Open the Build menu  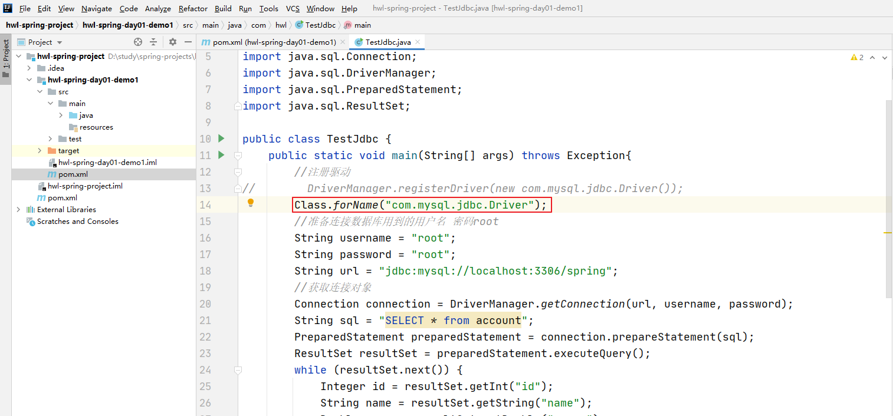click(223, 8)
